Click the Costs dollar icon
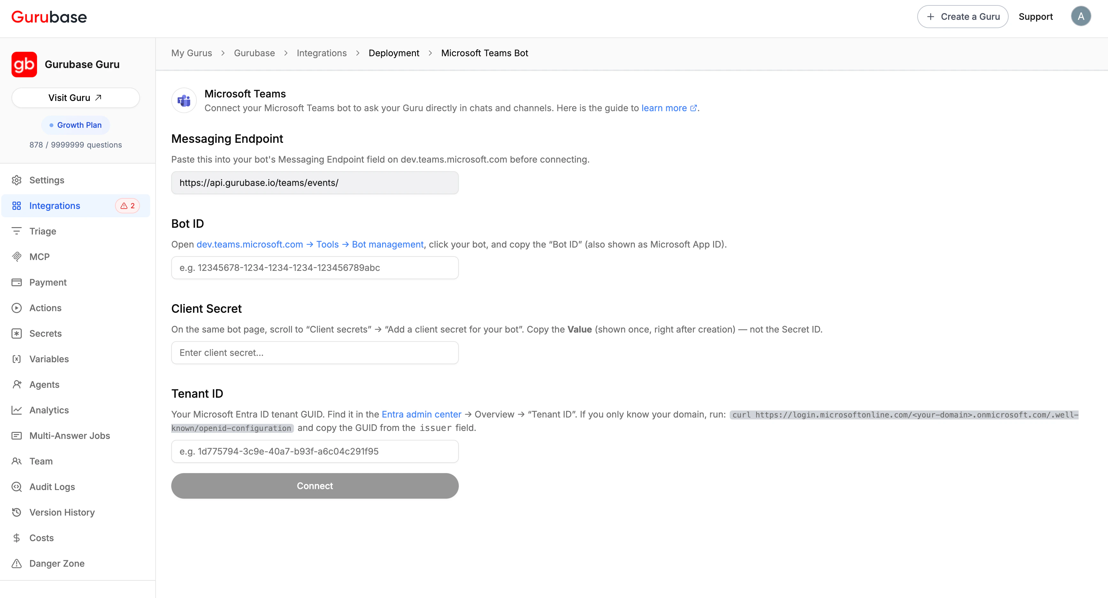 coord(17,538)
